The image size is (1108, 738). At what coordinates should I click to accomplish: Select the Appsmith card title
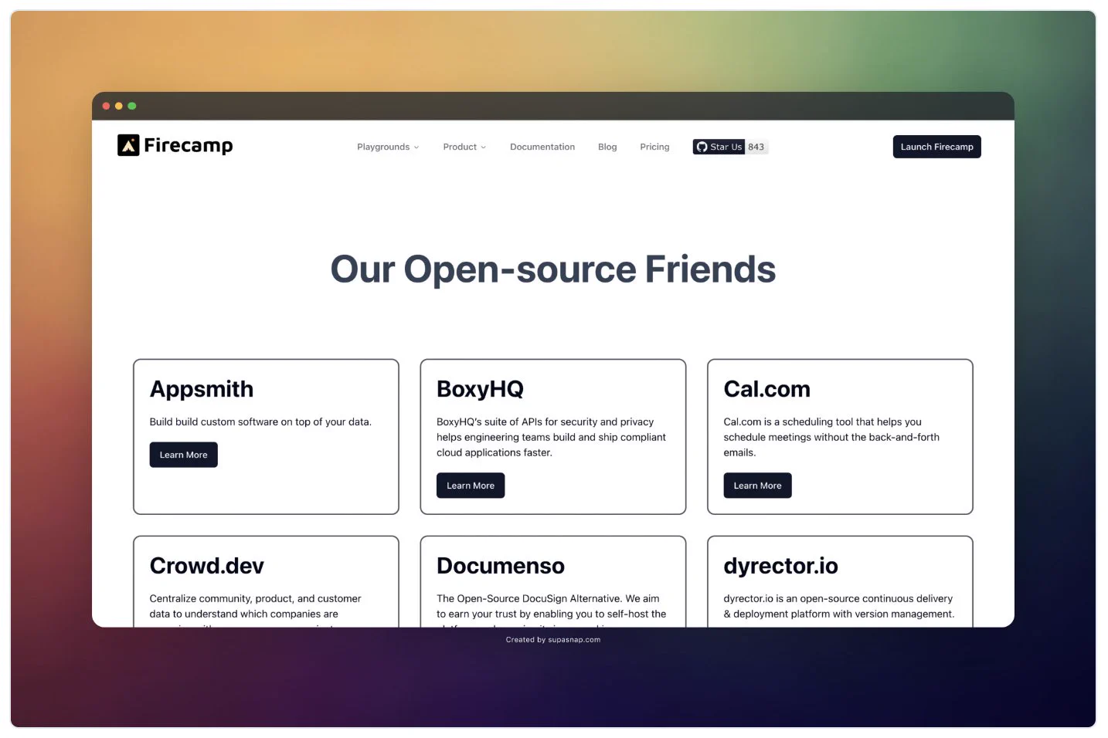click(x=202, y=389)
